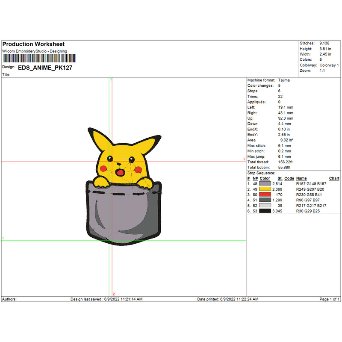Click the Colorway 1 value
The width and height of the screenshot is (342, 342).
click(329, 65)
